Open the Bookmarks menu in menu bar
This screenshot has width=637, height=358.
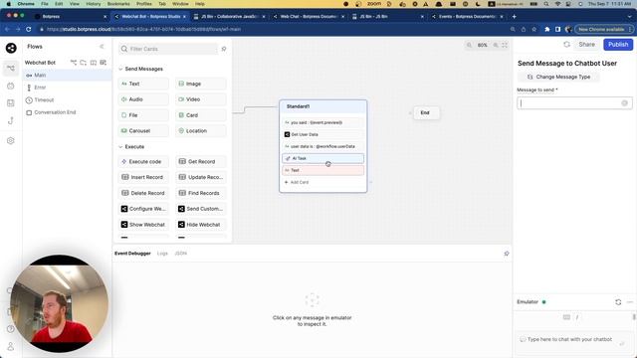click(x=118, y=4)
